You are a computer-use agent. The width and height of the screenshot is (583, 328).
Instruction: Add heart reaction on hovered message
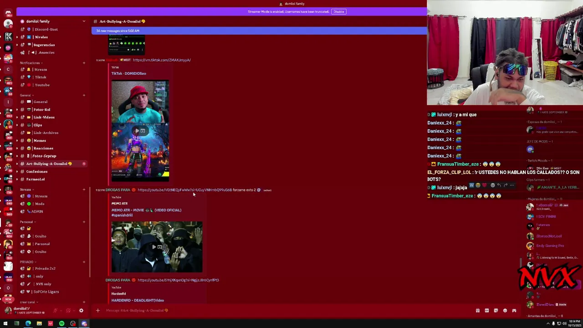485,185
